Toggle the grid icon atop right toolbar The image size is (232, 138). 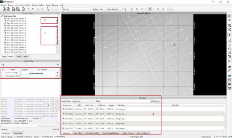[229, 16]
